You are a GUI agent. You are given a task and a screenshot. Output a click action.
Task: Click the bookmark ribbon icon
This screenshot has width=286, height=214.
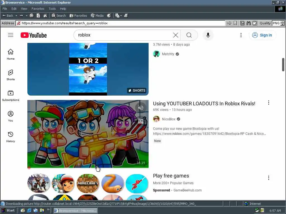click(235, 23)
